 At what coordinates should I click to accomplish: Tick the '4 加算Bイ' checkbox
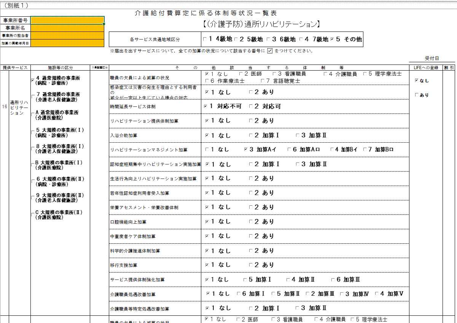(x=332, y=150)
